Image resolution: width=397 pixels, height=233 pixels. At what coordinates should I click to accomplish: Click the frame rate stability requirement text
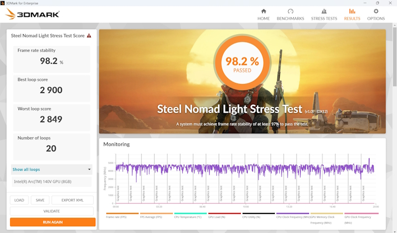click(242, 124)
